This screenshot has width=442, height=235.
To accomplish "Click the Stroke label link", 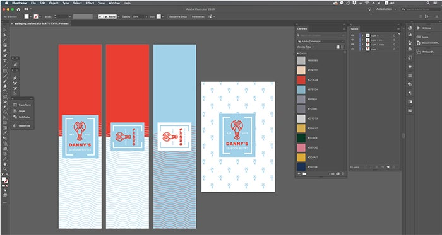I will point(48,17).
